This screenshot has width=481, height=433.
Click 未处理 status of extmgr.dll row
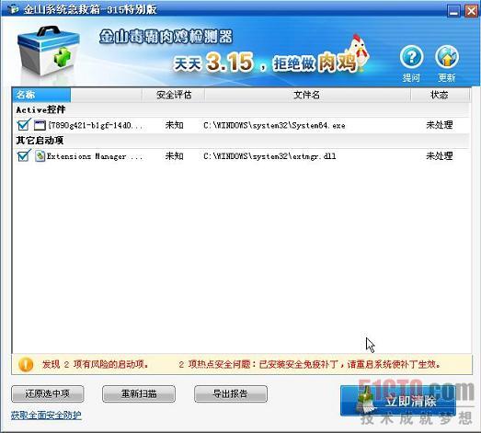[440, 155]
